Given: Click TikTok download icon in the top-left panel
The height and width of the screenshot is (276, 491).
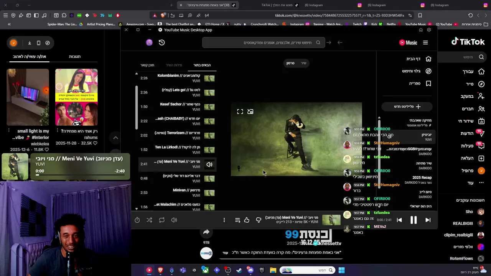Looking at the screenshot, I should click(x=29, y=43).
